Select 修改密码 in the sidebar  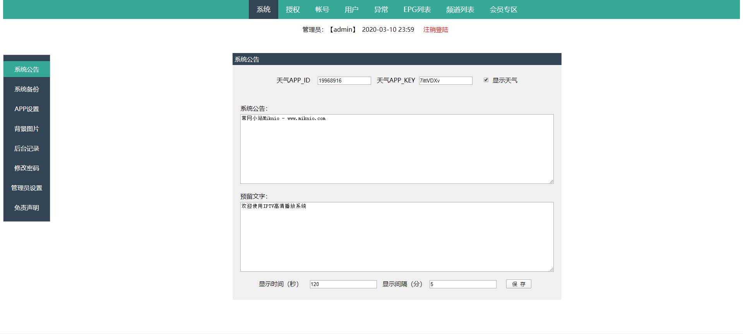point(27,168)
